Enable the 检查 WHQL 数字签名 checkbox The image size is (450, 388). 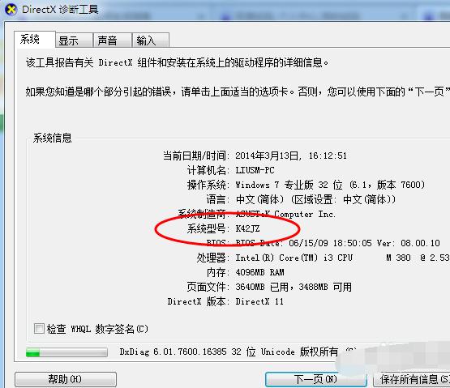[39, 328]
